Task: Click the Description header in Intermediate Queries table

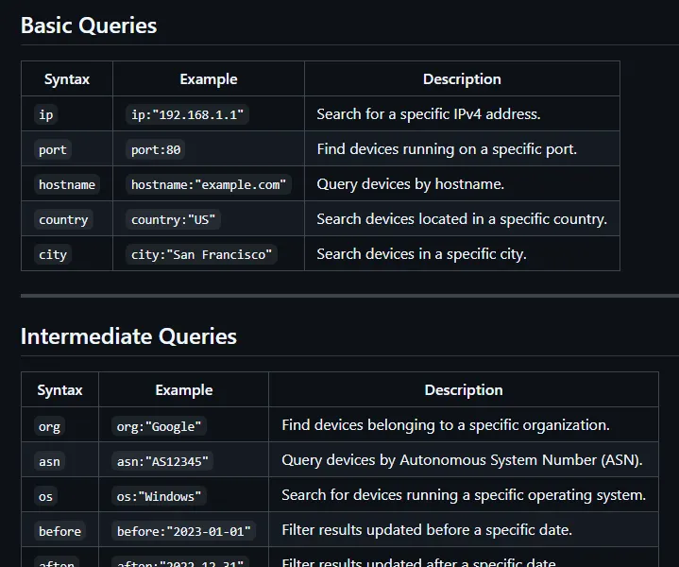Action: tap(464, 390)
